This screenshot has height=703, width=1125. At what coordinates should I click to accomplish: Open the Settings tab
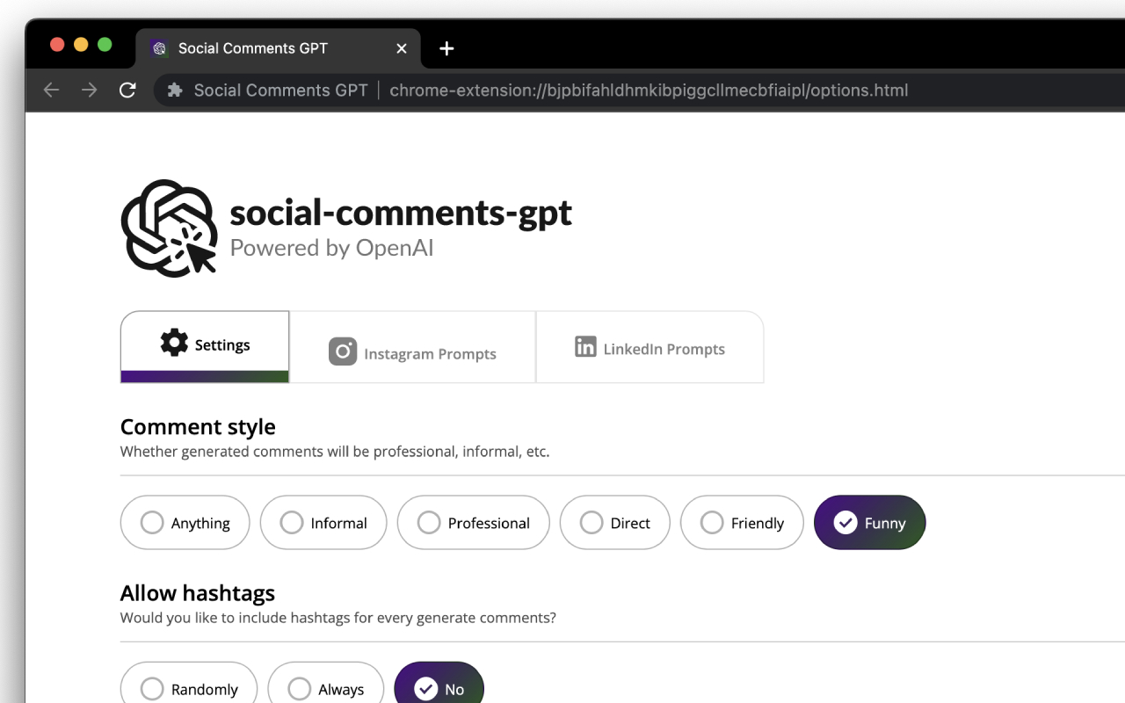(x=205, y=346)
